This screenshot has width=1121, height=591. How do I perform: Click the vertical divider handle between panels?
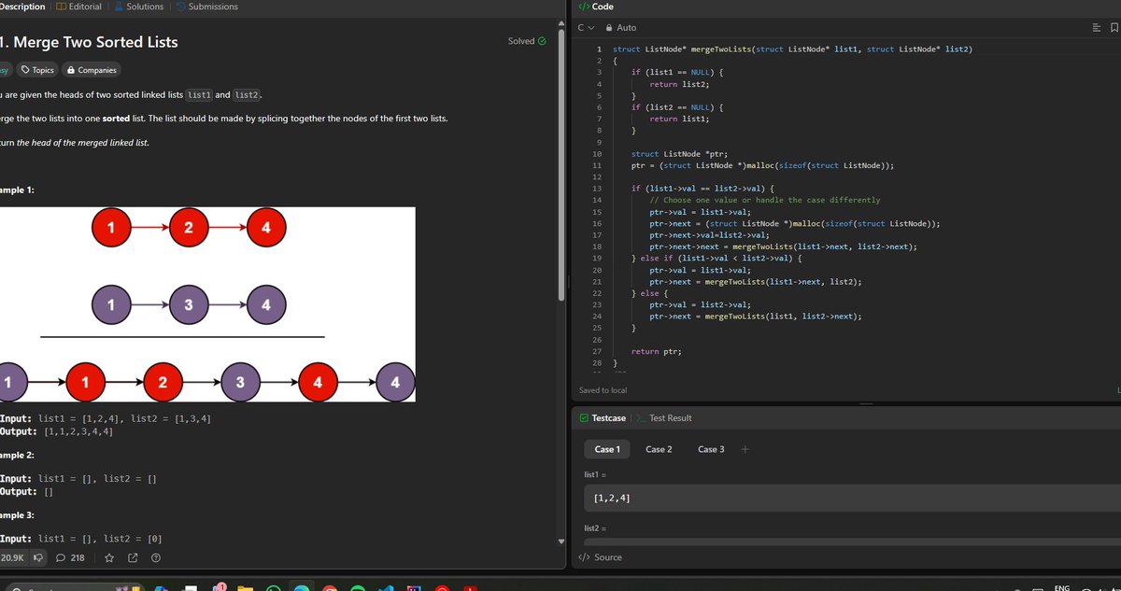(568, 282)
